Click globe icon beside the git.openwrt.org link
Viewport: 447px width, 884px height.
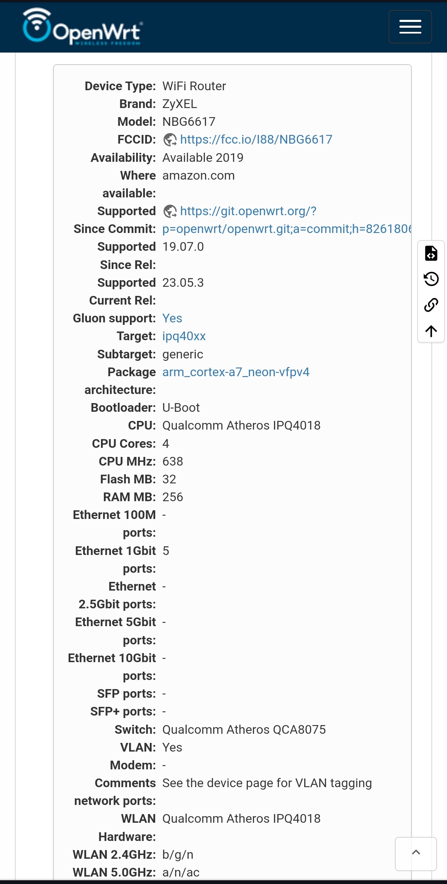(x=170, y=211)
